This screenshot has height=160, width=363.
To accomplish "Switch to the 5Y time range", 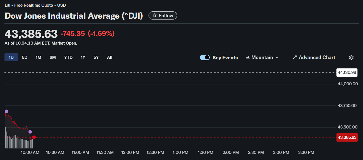I will click(96, 57).
